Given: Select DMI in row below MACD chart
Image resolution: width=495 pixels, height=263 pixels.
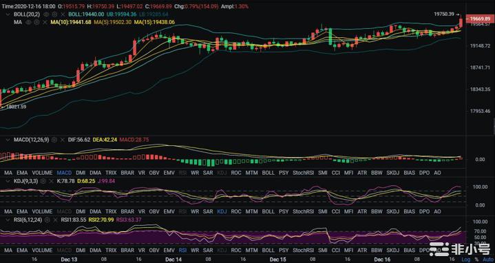Looking at the screenshot, I should tap(81, 173).
